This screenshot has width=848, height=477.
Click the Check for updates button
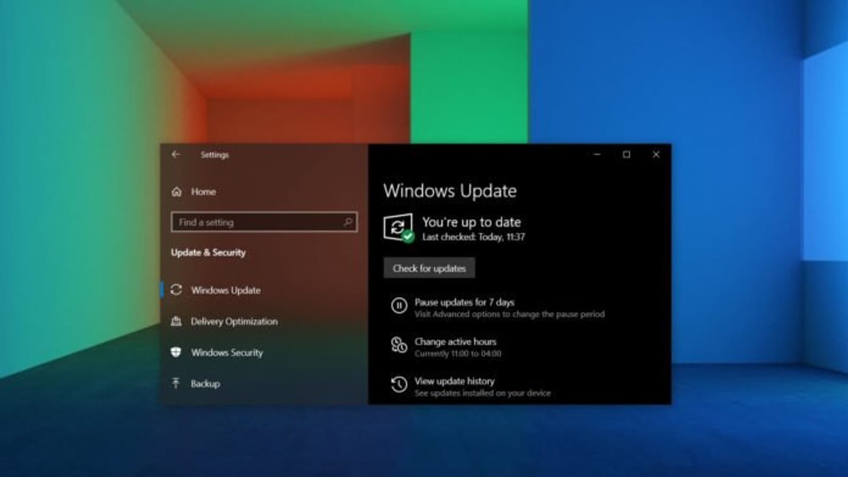coord(429,268)
